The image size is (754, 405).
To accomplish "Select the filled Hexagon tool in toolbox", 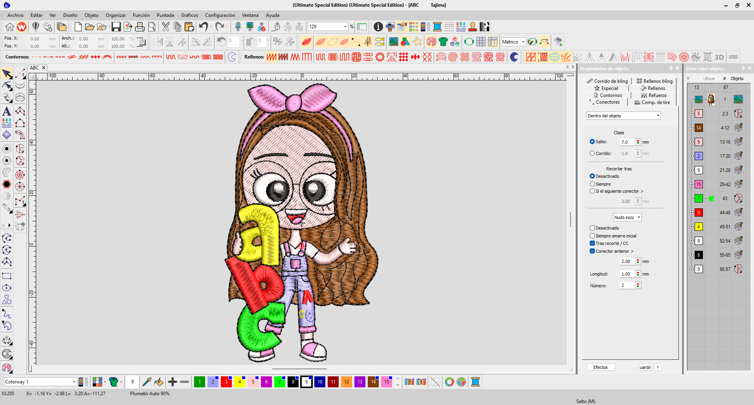I will point(6,184).
